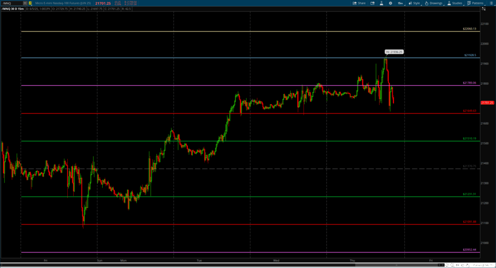Select the $21510.19 green level label
Screen dimensions: 496x268
click(x=469, y=138)
